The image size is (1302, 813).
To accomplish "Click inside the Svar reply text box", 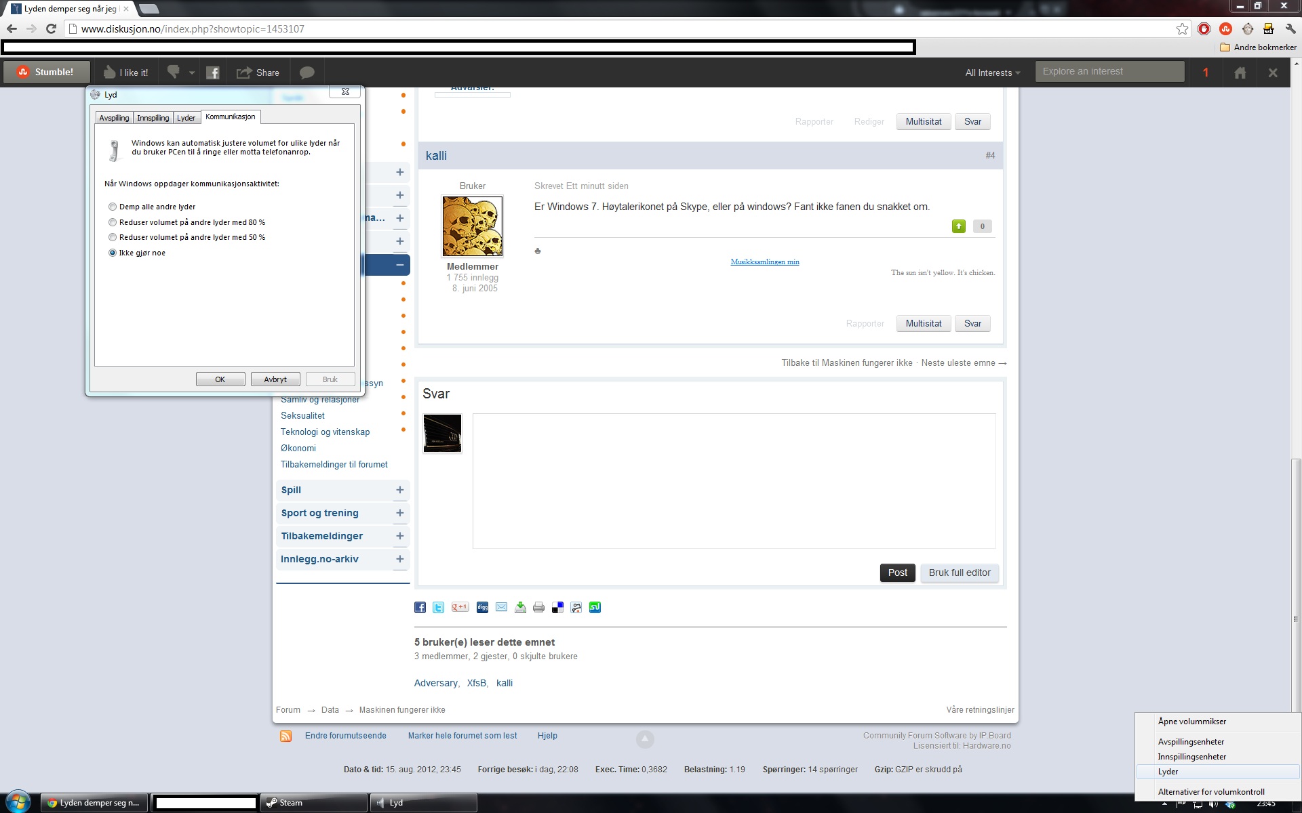I will coord(734,481).
